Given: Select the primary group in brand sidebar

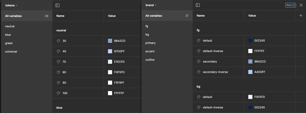Looking at the screenshot, I should [x=150, y=43].
